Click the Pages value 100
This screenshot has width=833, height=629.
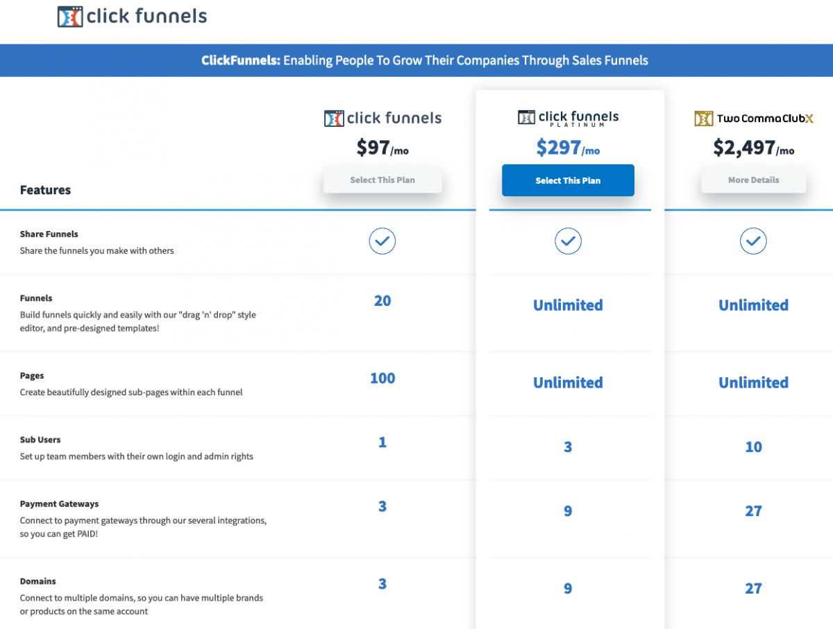click(x=382, y=379)
